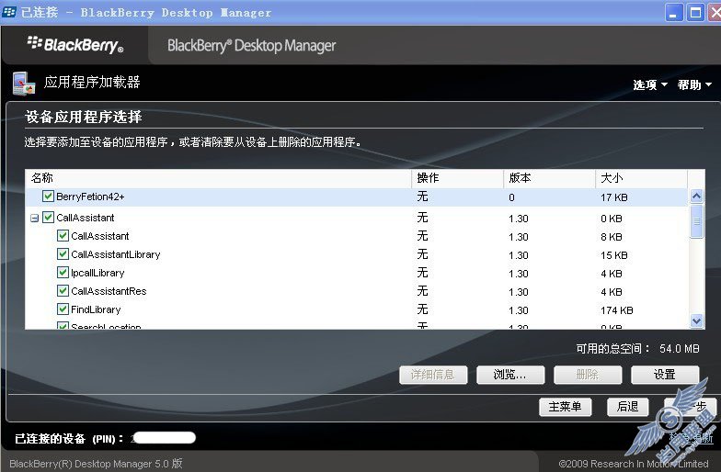Click the list scrollbar down arrow
The height and width of the screenshot is (472, 721).
click(x=697, y=321)
